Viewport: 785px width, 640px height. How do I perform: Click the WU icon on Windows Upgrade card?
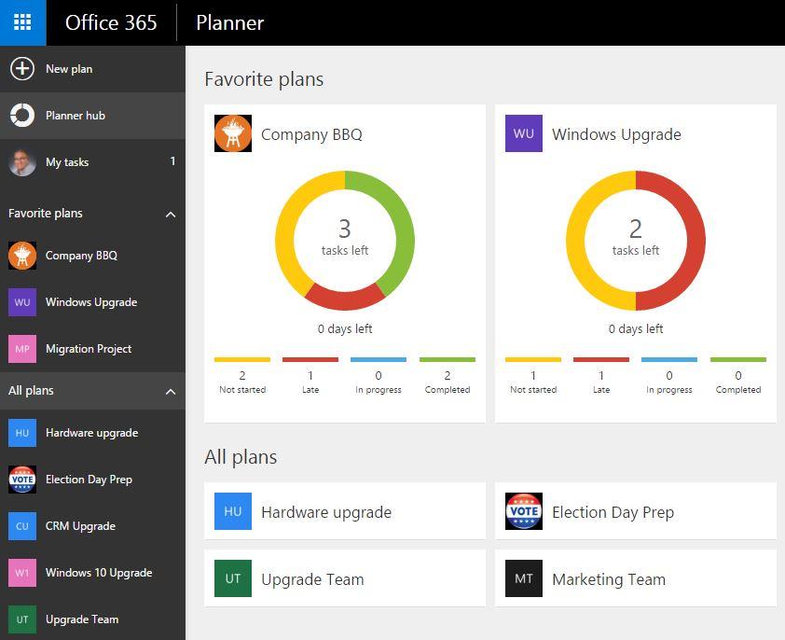coord(524,133)
